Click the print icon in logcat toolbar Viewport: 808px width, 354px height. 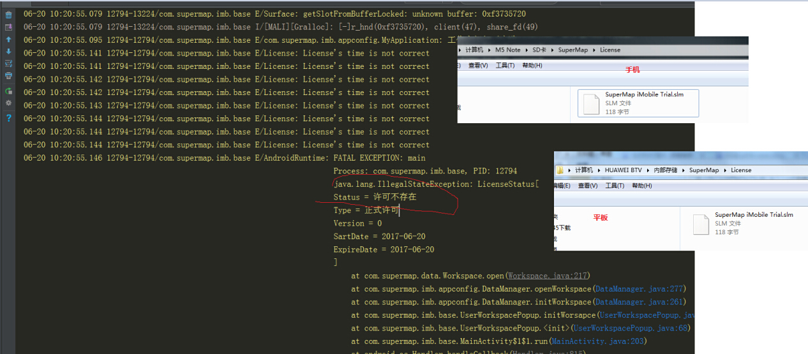point(8,75)
